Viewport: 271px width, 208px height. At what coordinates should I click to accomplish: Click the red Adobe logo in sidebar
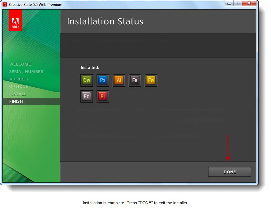(x=15, y=20)
